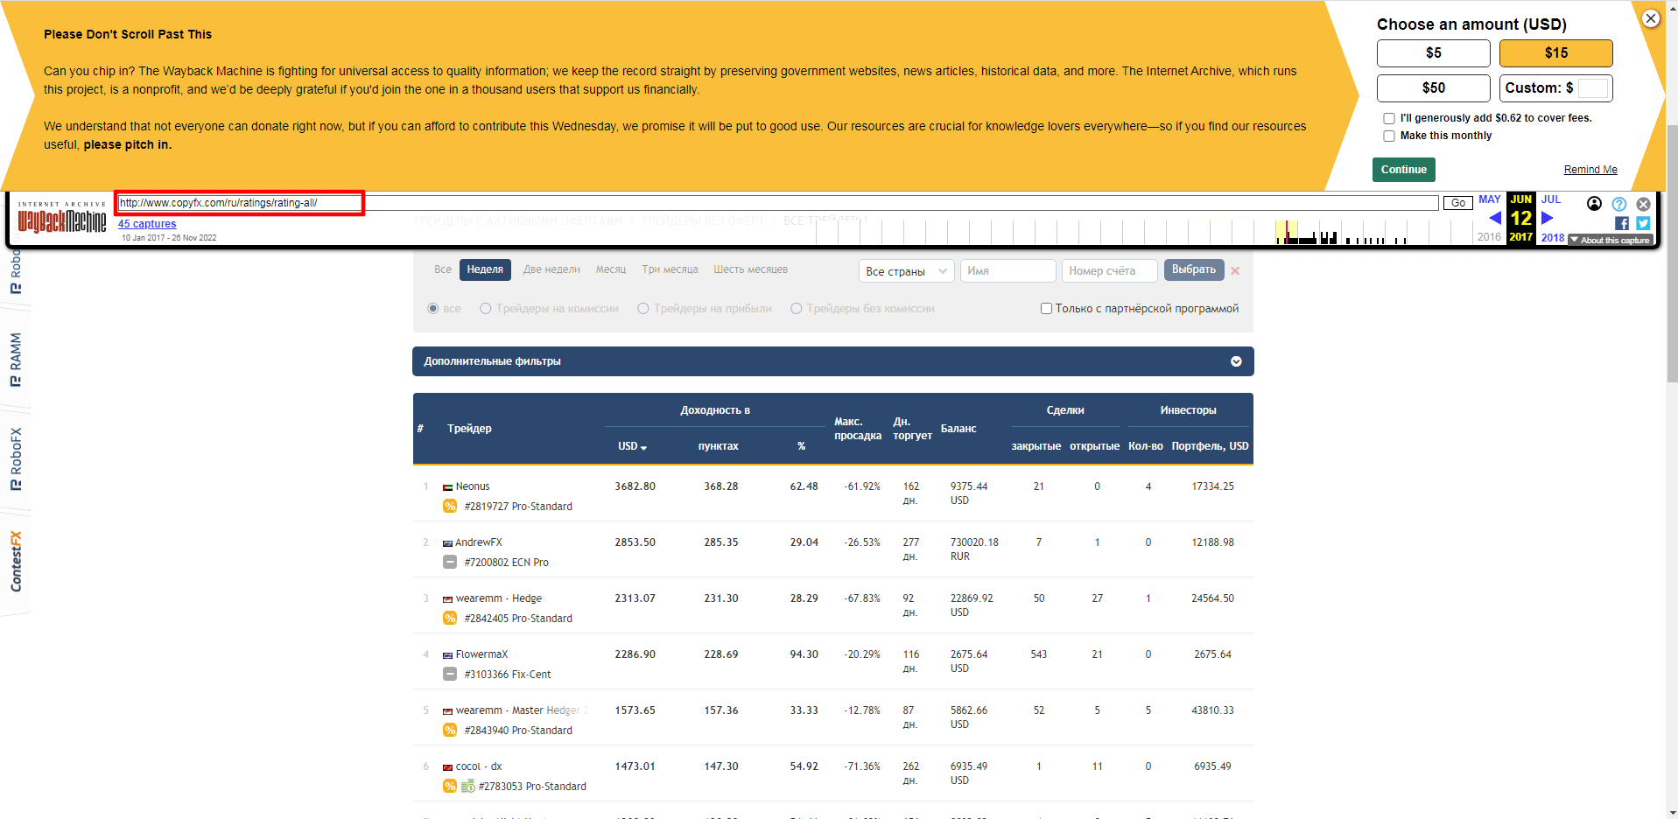Expand Дополнительные фильтры panel
Viewport: 1678px width, 819px height.
coord(832,361)
